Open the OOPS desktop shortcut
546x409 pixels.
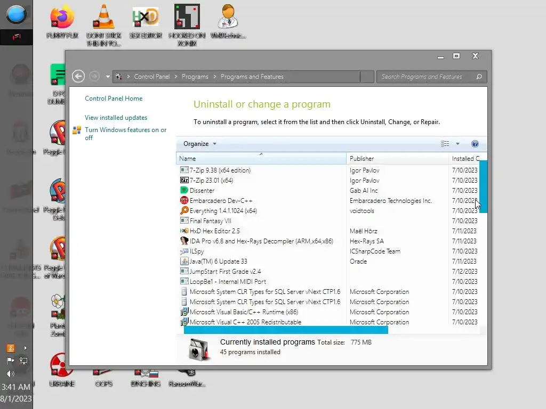pyautogui.click(x=103, y=379)
